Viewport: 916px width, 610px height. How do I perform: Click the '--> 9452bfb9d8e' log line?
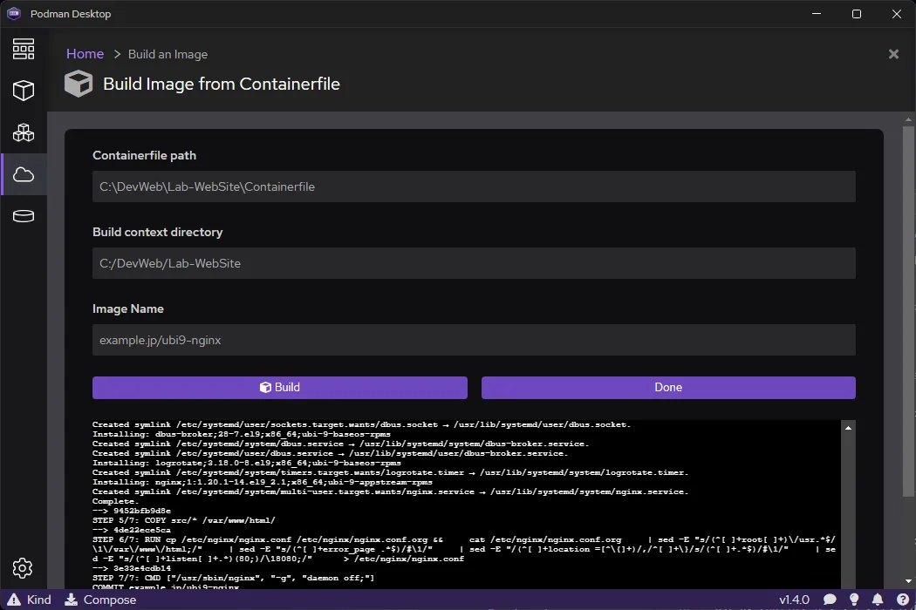click(132, 511)
